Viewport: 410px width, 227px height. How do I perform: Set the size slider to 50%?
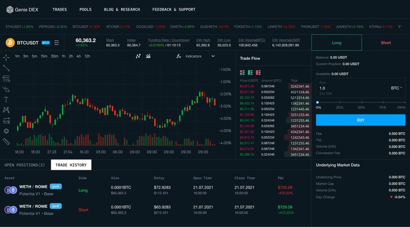361,103
